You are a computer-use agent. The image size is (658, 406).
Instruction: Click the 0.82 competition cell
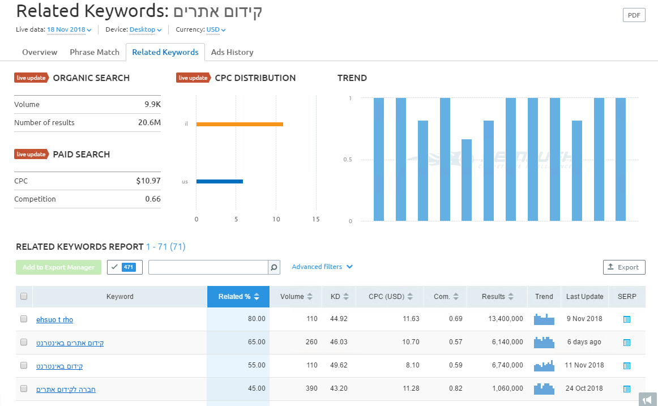pos(456,388)
